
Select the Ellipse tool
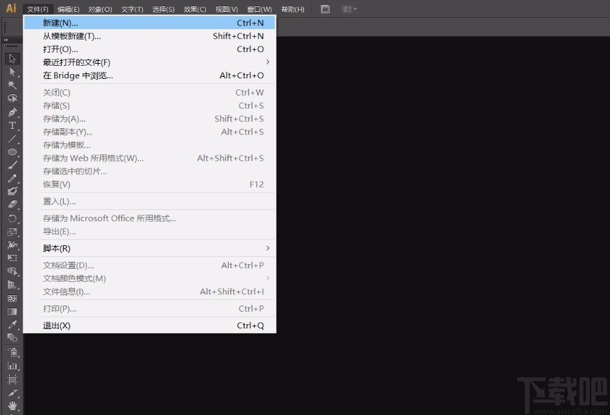click(x=12, y=152)
